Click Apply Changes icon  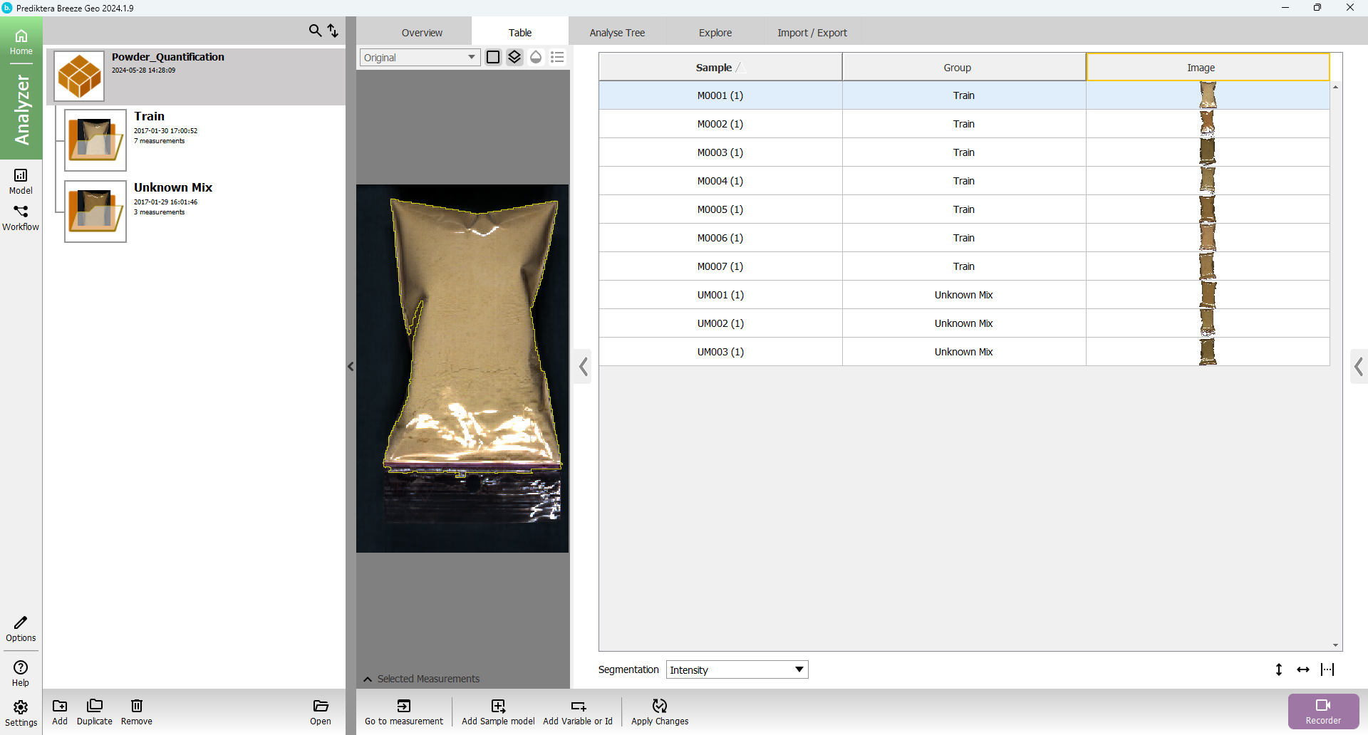[660, 706]
